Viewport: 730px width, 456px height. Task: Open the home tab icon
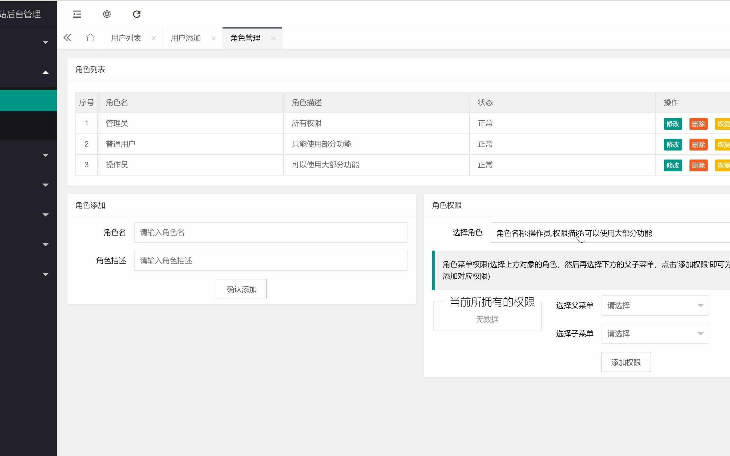tap(90, 38)
